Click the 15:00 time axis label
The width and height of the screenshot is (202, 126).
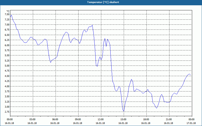pyautogui.click(x=124, y=119)
